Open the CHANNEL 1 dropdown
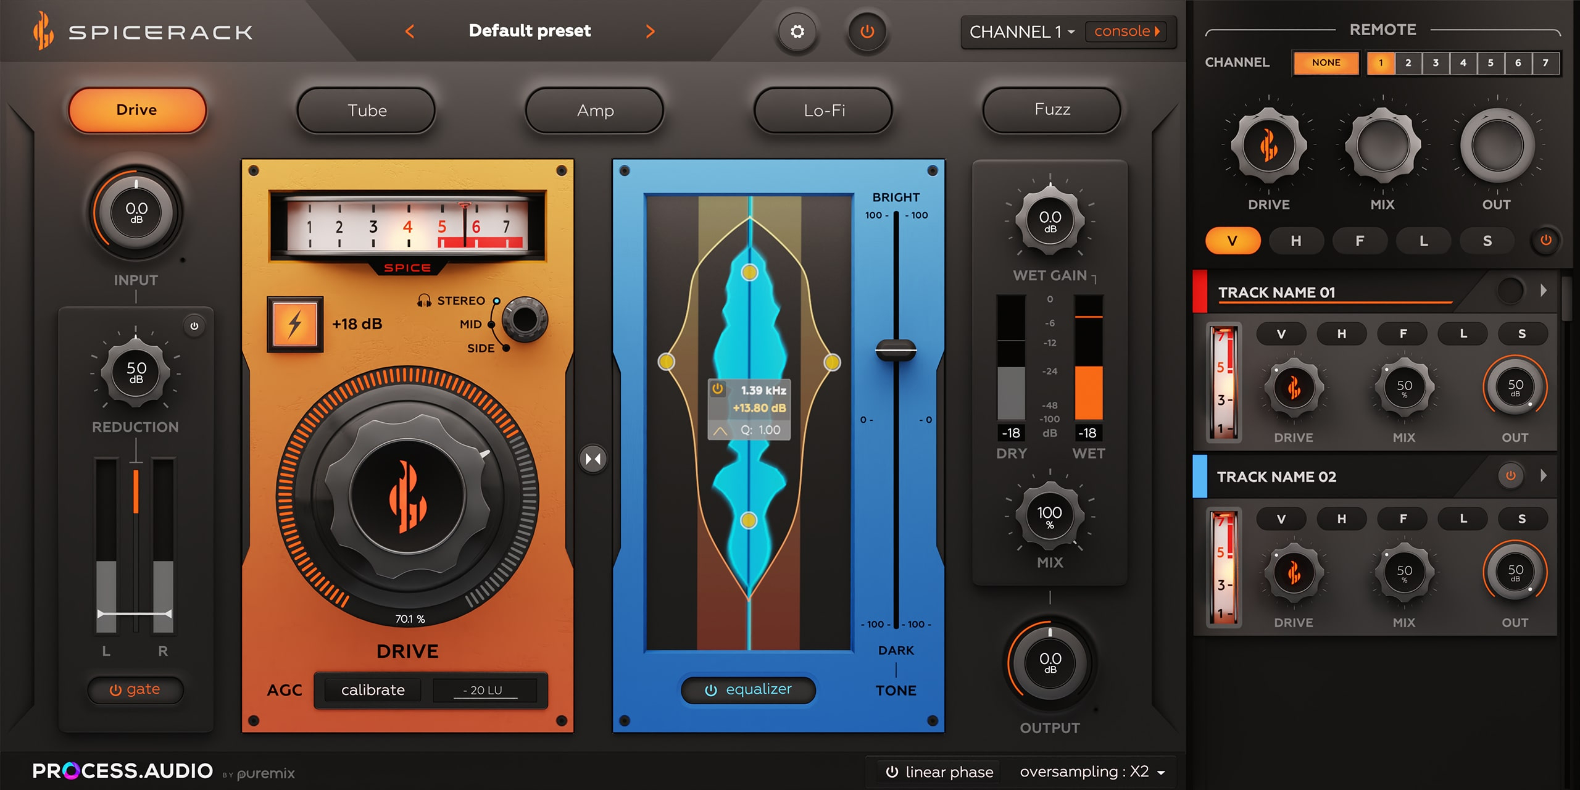The height and width of the screenshot is (790, 1580). (1021, 31)
